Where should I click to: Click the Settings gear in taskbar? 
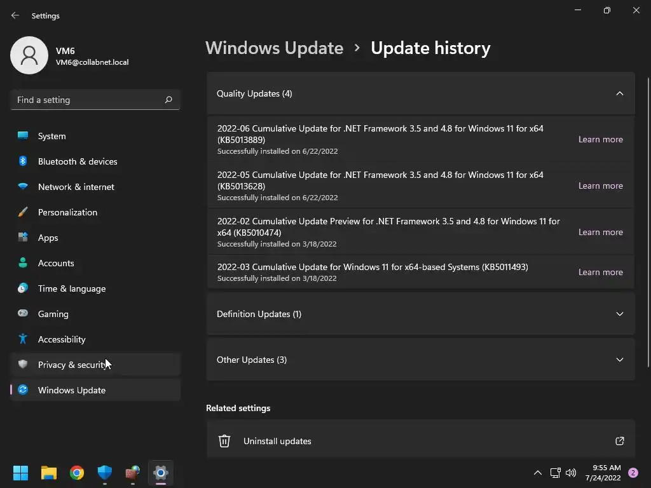[x=161, y=473]
